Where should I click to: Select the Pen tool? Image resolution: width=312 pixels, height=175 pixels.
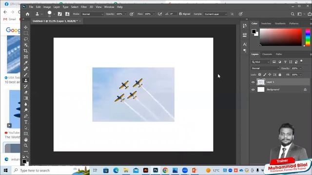click(x=26, y=116)
